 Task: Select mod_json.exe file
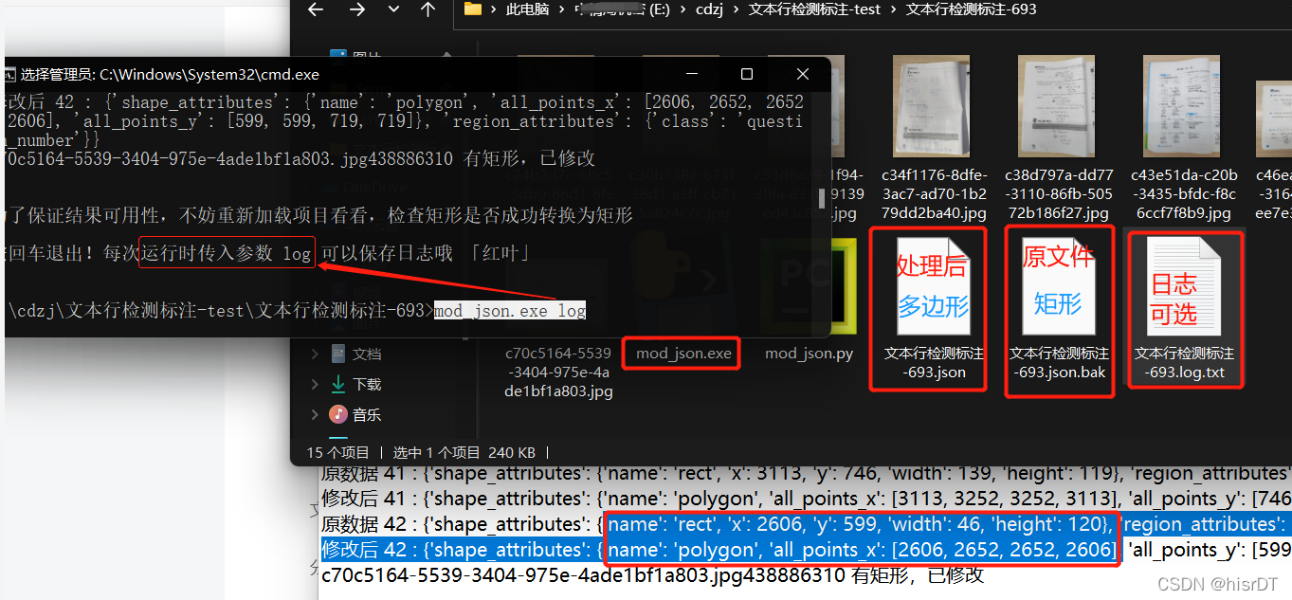[683, 354]
